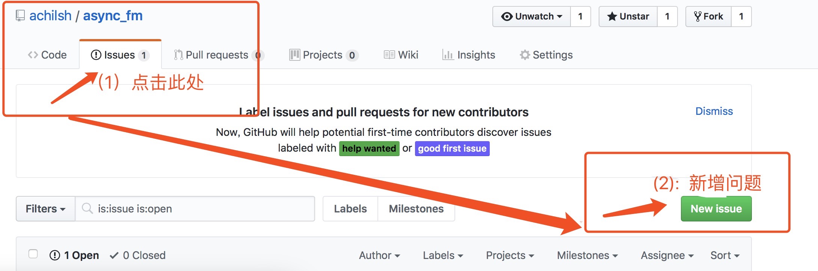Screen dimensions: 818x271
Task: Click the checkmark icon beside 0 Closed
Action: click(114, 256)
